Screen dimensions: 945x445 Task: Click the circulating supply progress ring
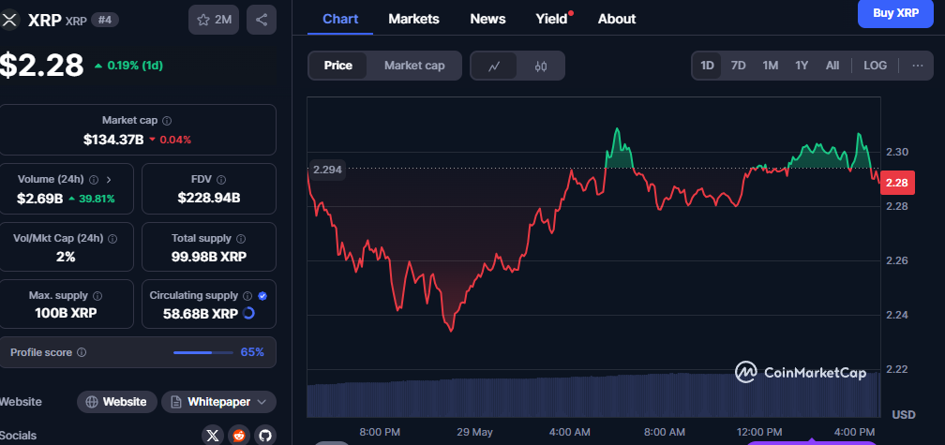(248, 313)
